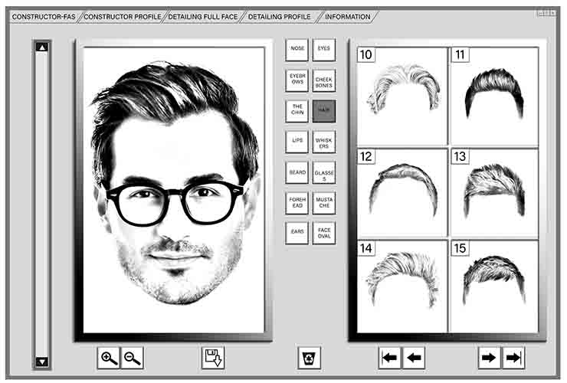The height and width of the screenshot is (383, 567).
Task: Jump to last page of hairstyles
Action: 513,358
